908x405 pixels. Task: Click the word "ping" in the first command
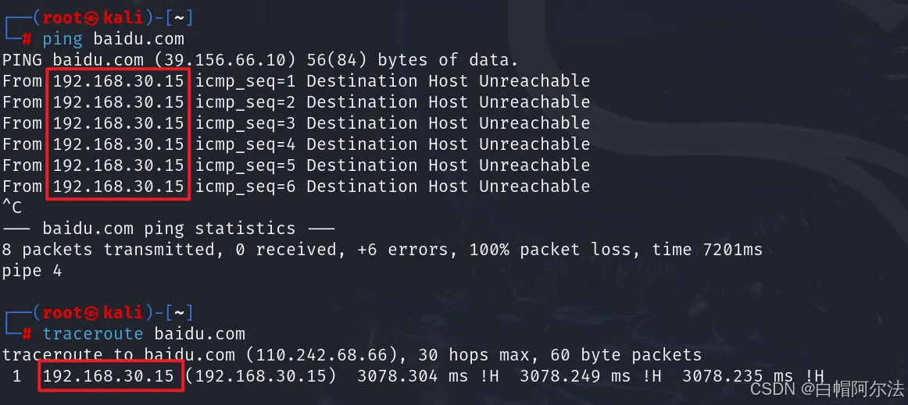pos(63,38)
